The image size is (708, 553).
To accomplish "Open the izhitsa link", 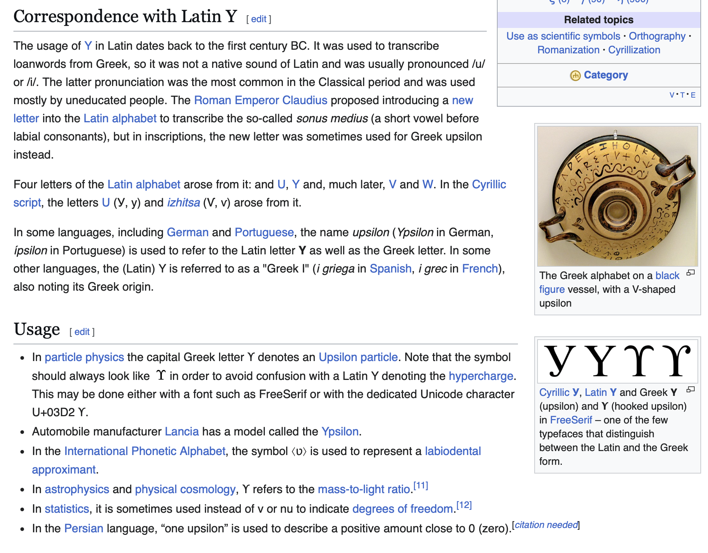I will click(x=184, y=202).
